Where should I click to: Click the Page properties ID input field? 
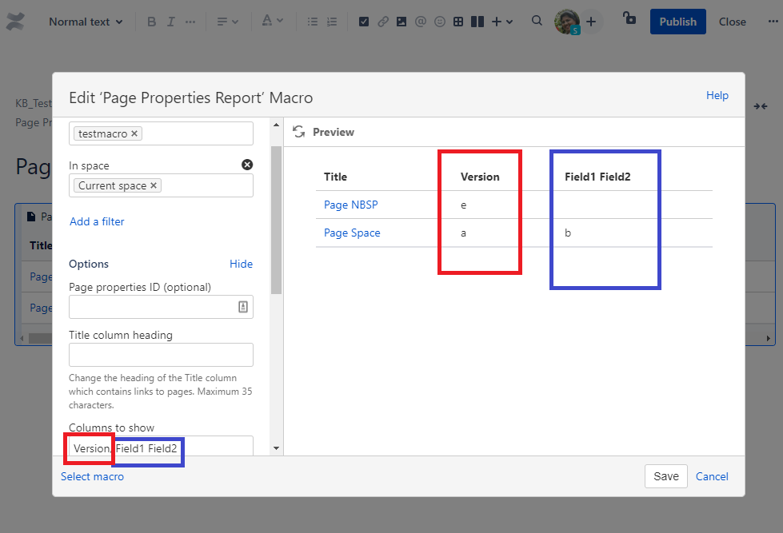coord(161,307)
